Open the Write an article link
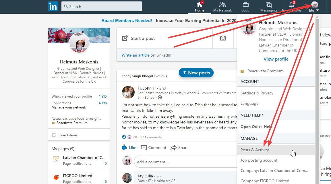 click(136, 55)
